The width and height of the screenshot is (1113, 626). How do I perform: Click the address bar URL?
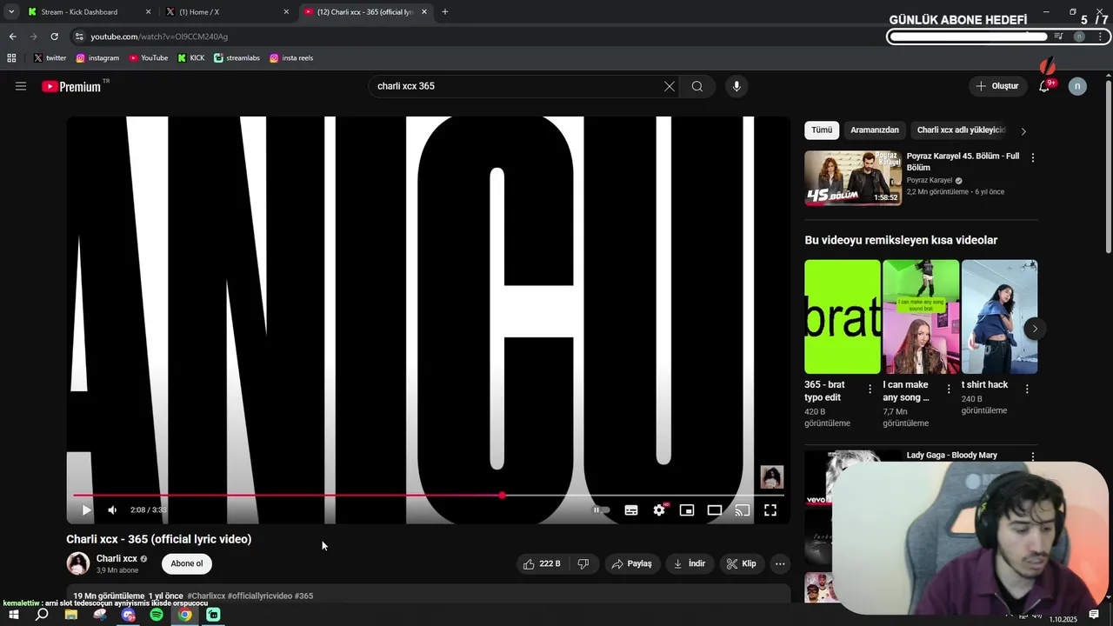tap(159, 37)
